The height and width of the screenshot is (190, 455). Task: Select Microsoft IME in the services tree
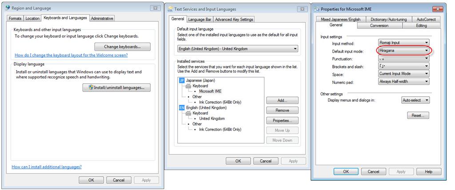tap(210, 91)
